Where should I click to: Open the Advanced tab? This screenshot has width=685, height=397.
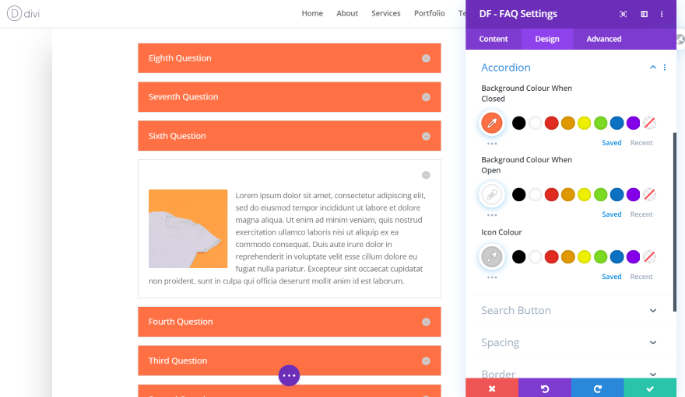coord(604,39)
